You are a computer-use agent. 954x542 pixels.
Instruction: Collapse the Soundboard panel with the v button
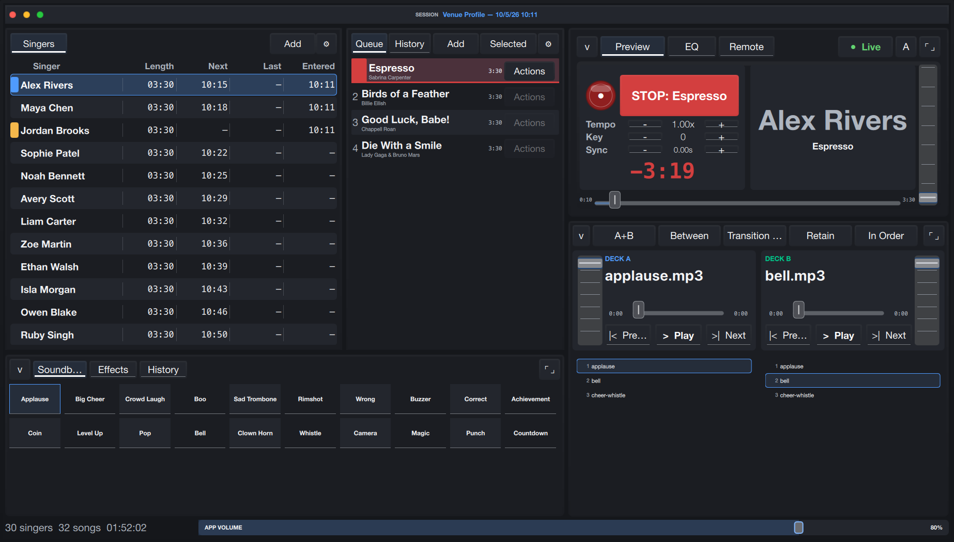click(x=20, y=370)
